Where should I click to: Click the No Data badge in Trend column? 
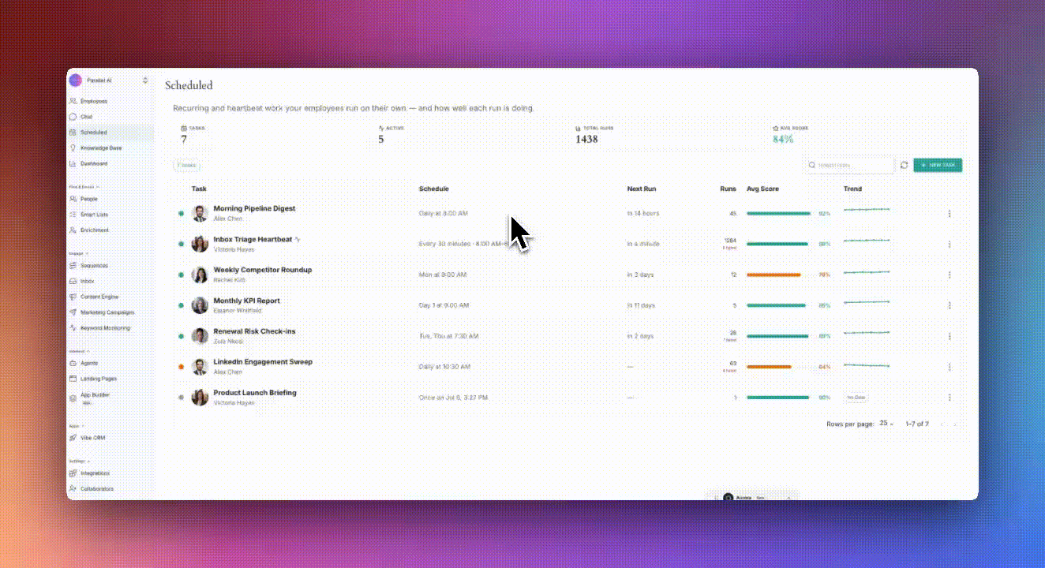point(856,398)
